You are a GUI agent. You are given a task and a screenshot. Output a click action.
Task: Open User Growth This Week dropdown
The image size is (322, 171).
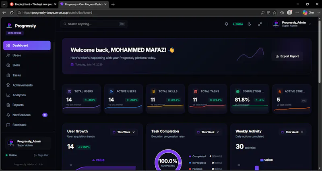pyautogui.click(x=124, y=132)
